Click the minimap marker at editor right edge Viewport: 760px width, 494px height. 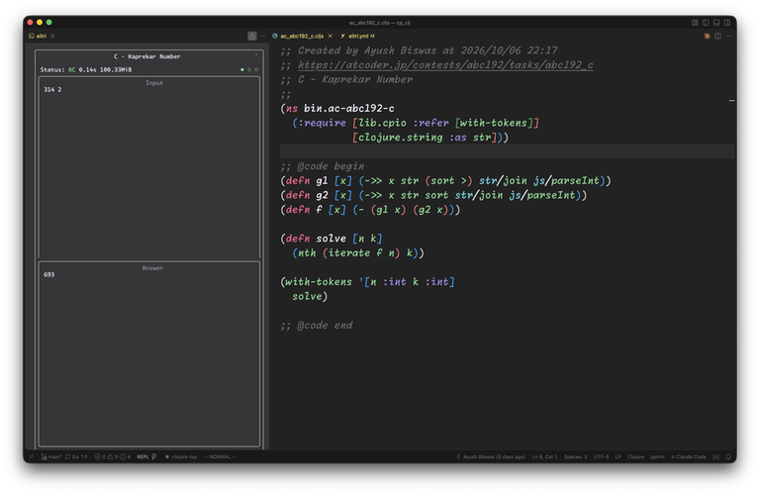(x=731, y=101)
